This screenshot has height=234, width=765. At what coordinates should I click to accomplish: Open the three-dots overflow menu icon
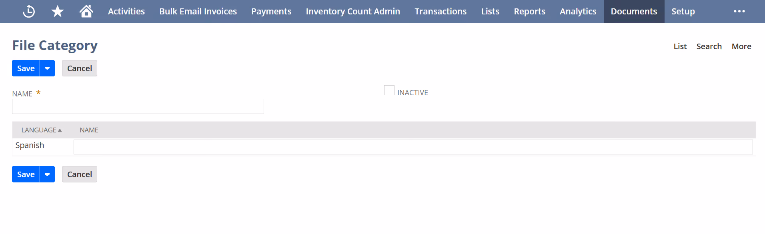(x=739, y=11)
